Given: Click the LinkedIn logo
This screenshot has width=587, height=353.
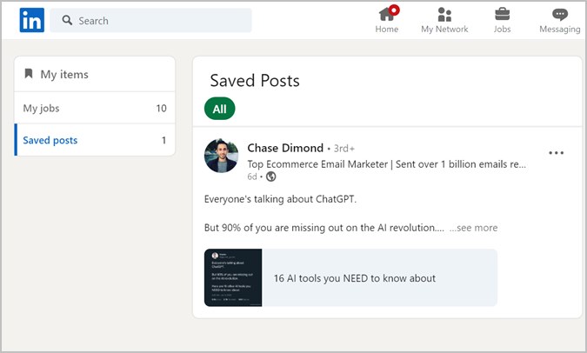Looking at the screenshot, I should [32, 20].
